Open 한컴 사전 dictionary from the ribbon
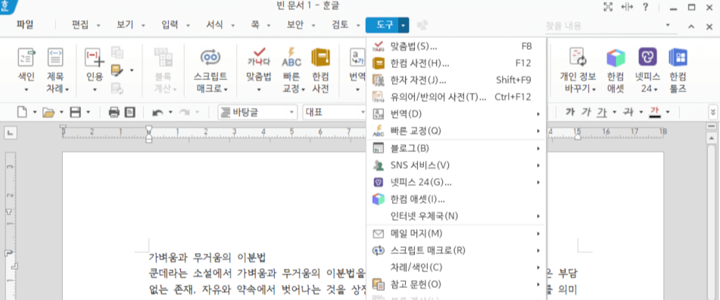 [320, 70]
